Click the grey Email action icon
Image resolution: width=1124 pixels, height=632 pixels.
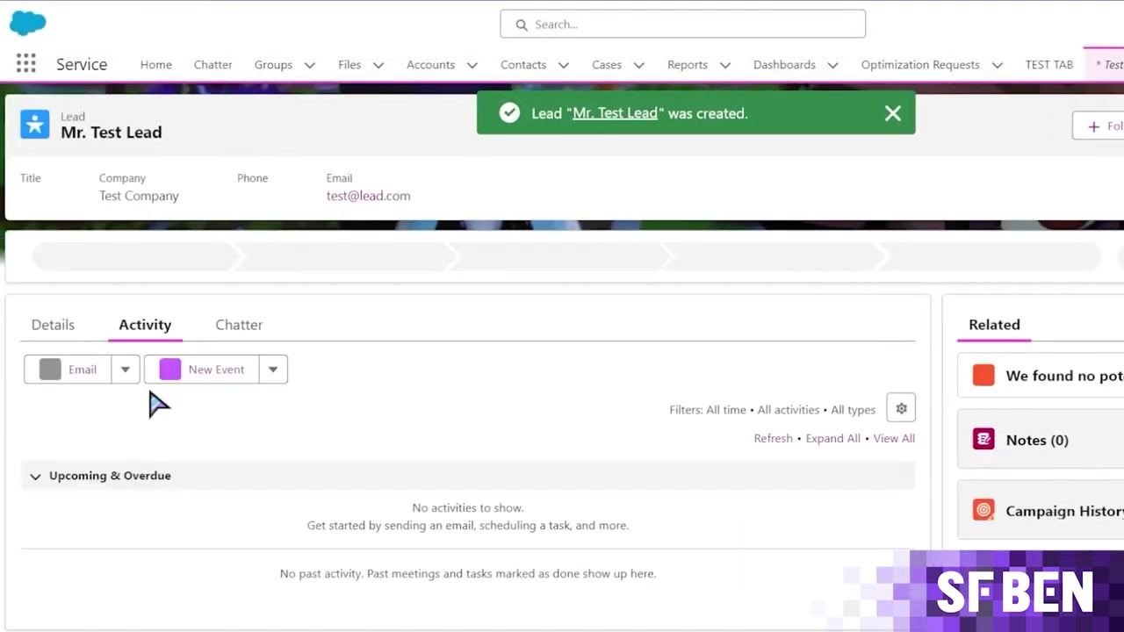50,370
